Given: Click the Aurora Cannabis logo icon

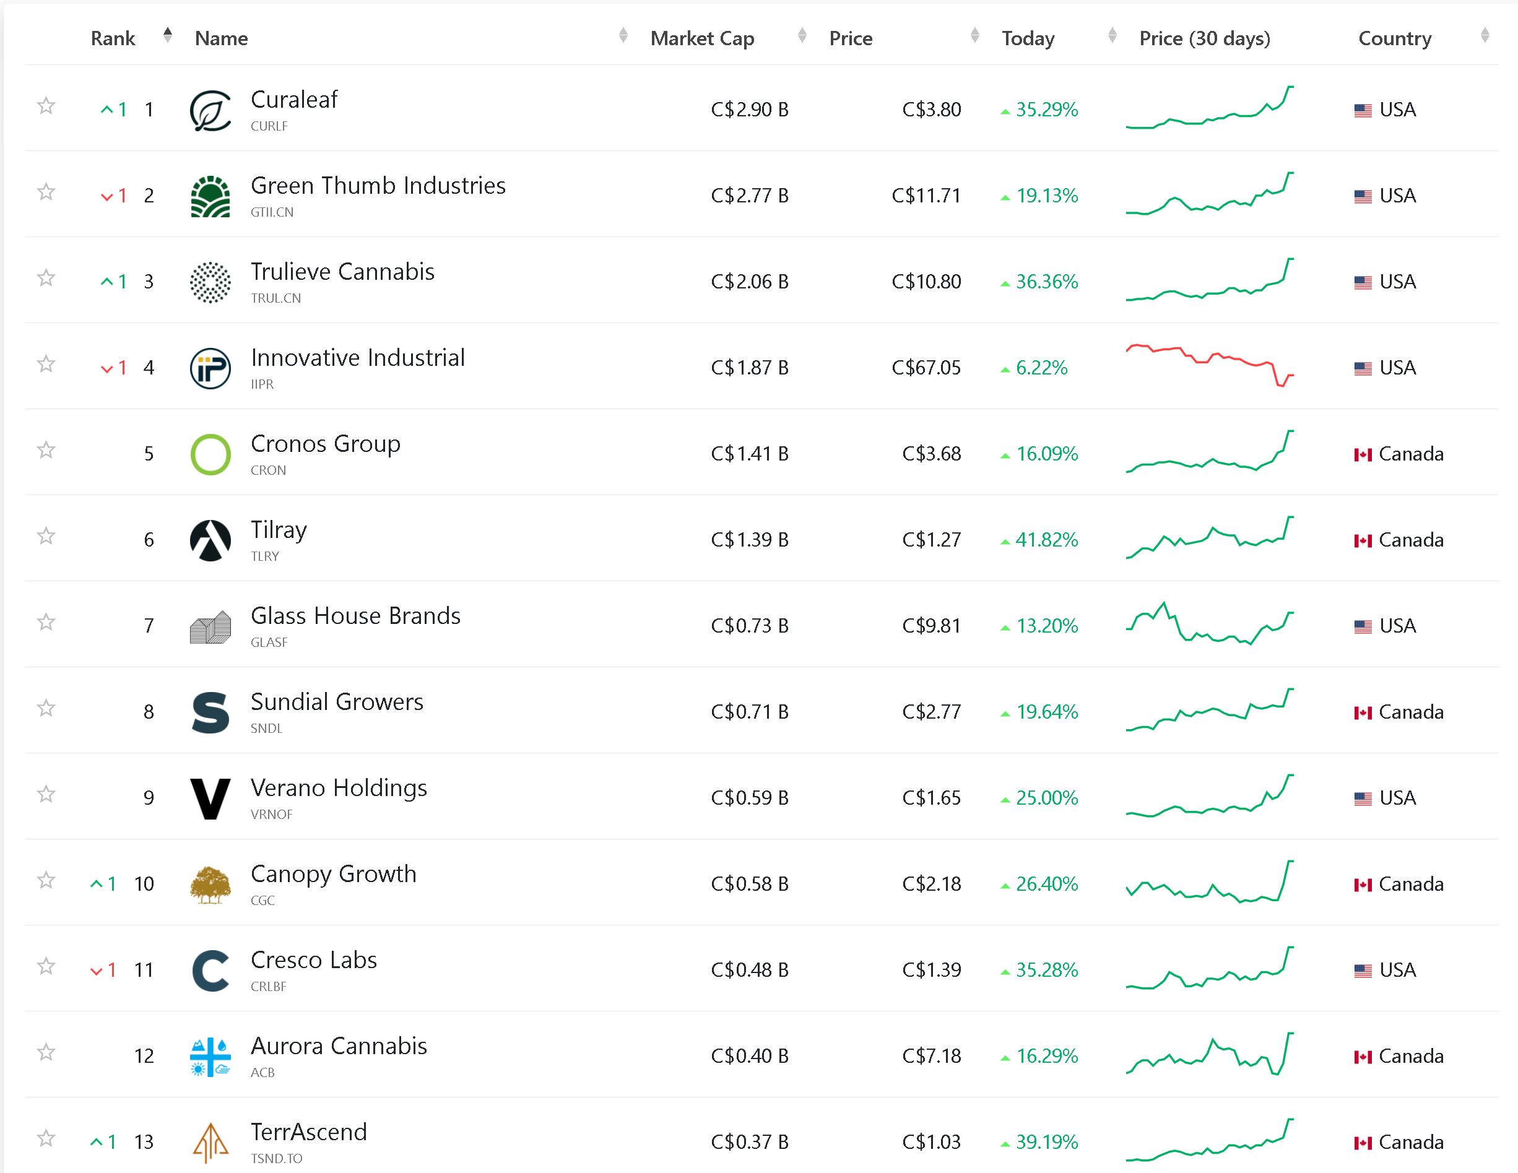Looking at the screenshot, I should (x=210, y=1057).
